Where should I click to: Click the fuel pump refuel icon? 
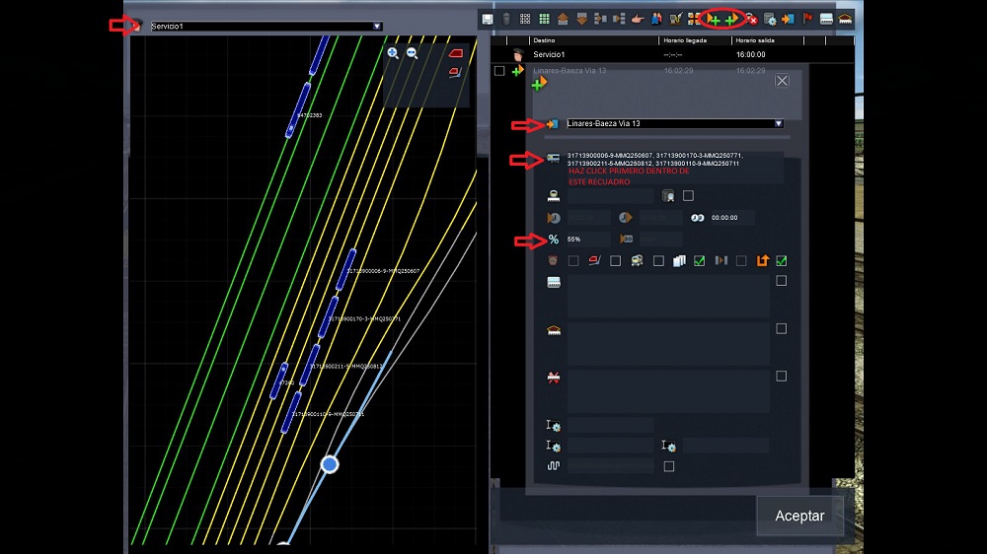(x=675, y=20)
